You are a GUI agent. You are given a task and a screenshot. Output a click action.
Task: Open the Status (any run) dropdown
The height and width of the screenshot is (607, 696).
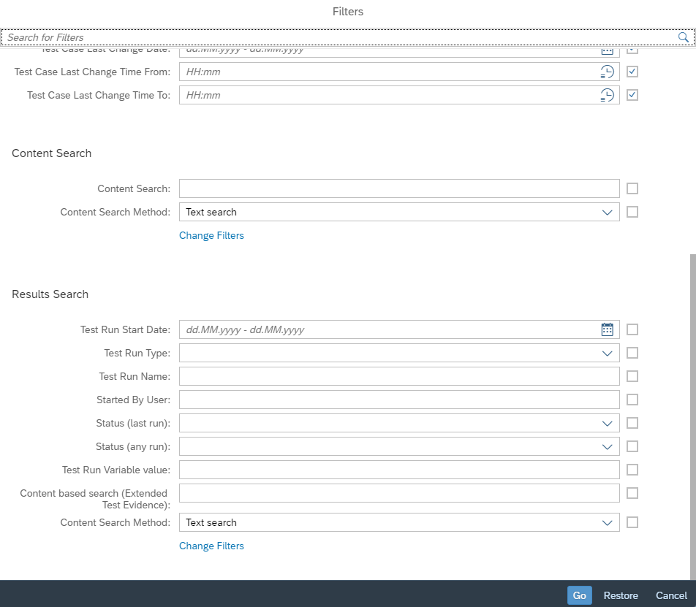tap(607, 446)
